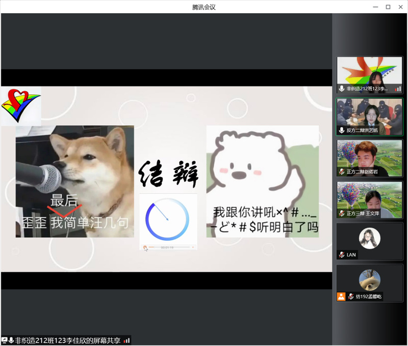Click the network signal bars in the bottom share bar
The width and height of the screenshot is (408, 346).
pos(126,340)
